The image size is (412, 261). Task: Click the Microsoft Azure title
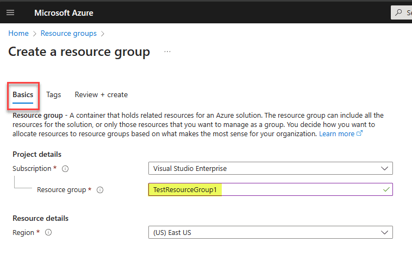[64, 13]
